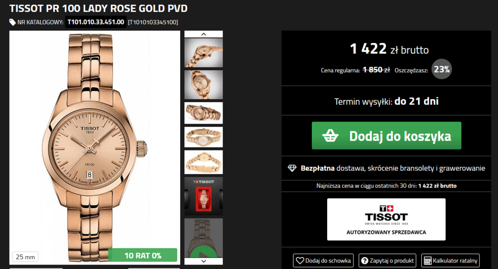Open the 10 RAT 0% installment banner
This screenshot has width=498, height=269.
click(142, 255)
